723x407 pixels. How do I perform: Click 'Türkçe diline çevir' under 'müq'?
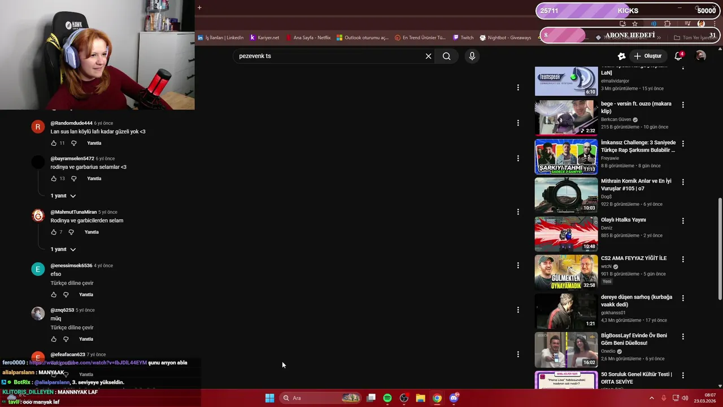(x=72, y=328)
